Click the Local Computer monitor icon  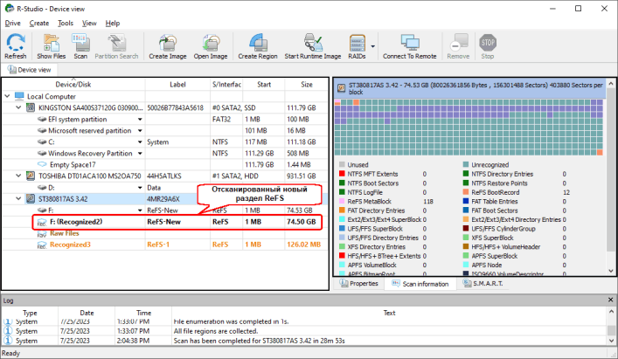tap(19, 96)
